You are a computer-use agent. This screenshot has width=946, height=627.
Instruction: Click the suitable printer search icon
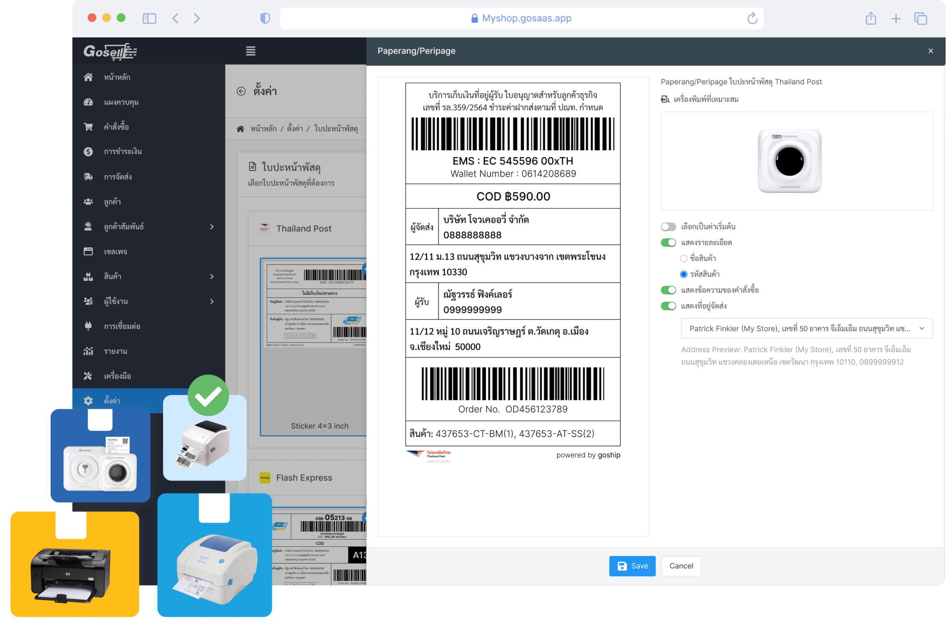pos(665,99)
